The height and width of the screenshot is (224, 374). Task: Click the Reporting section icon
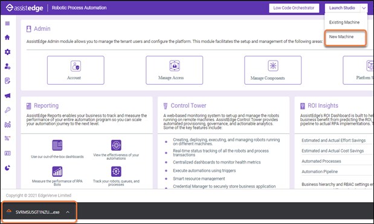click(28, 106)
